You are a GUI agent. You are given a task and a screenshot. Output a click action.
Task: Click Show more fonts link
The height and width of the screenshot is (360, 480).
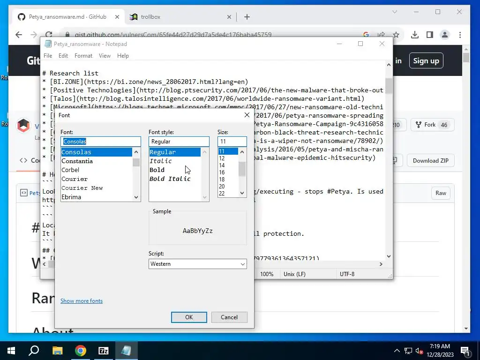click(82, 301)
